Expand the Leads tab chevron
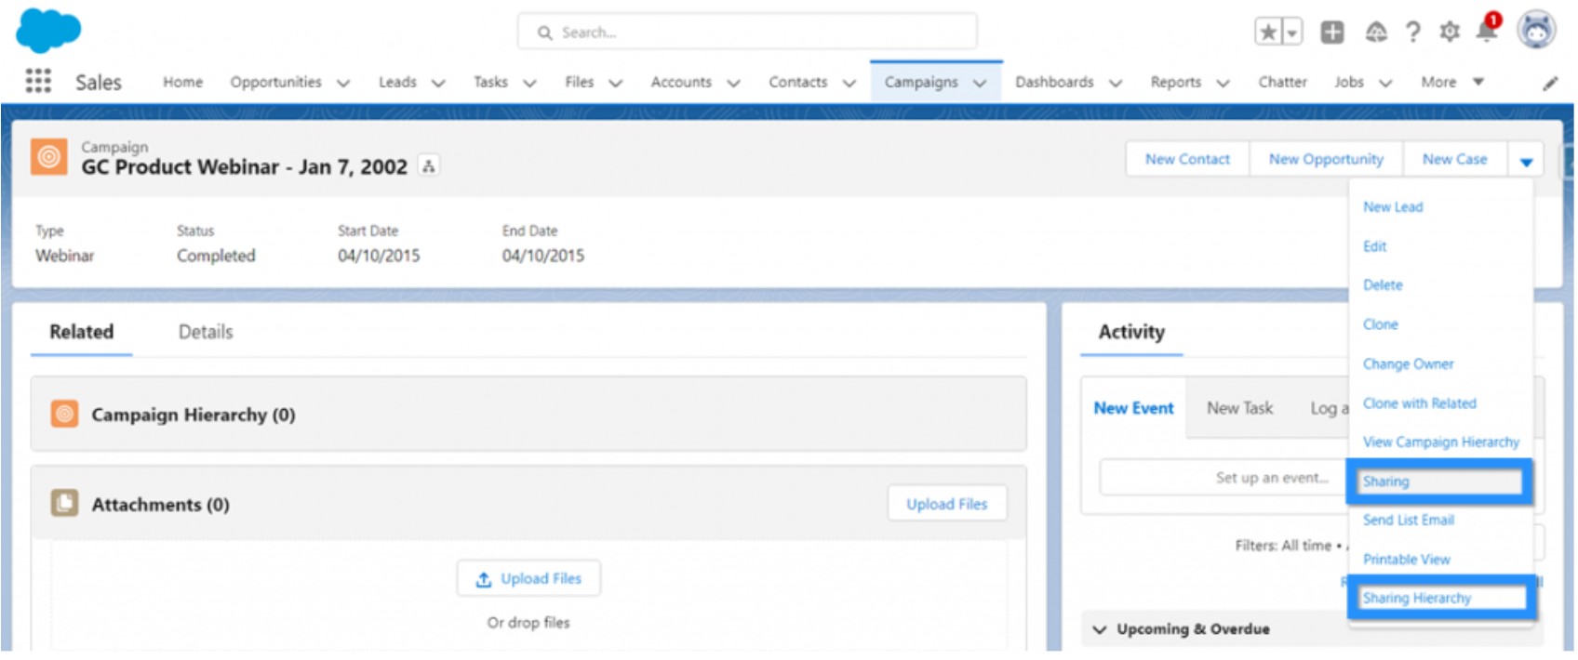Viewport: 1578px width, 660px height. tap(438, 83)
